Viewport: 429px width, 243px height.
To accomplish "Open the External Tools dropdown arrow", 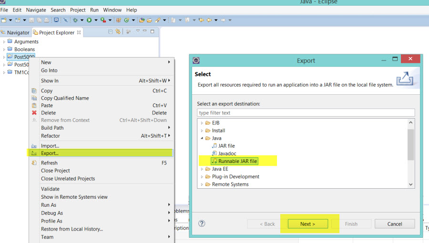I will pyautogui.click(x=110, y=20).
